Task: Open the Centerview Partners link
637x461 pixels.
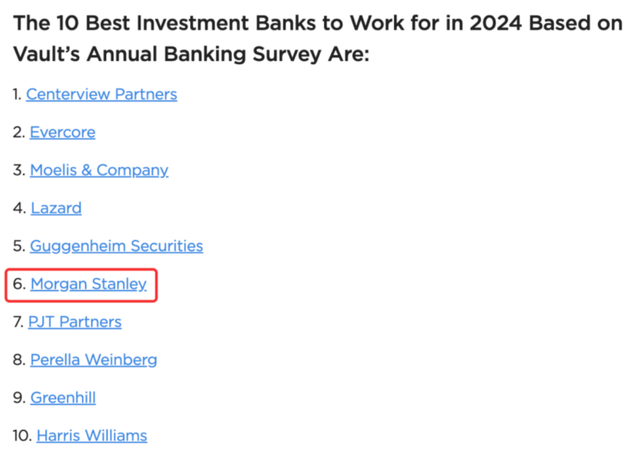Action: point(101,94)
